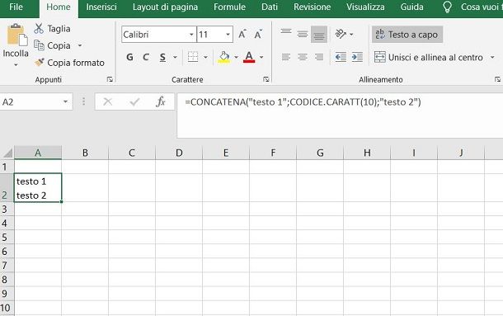
Task: Open the File tab
Action: [16, 7]
